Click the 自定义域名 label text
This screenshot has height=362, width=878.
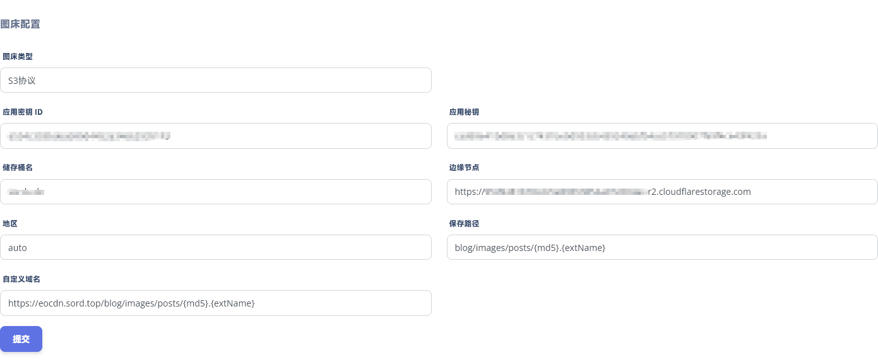pos(21,279)
